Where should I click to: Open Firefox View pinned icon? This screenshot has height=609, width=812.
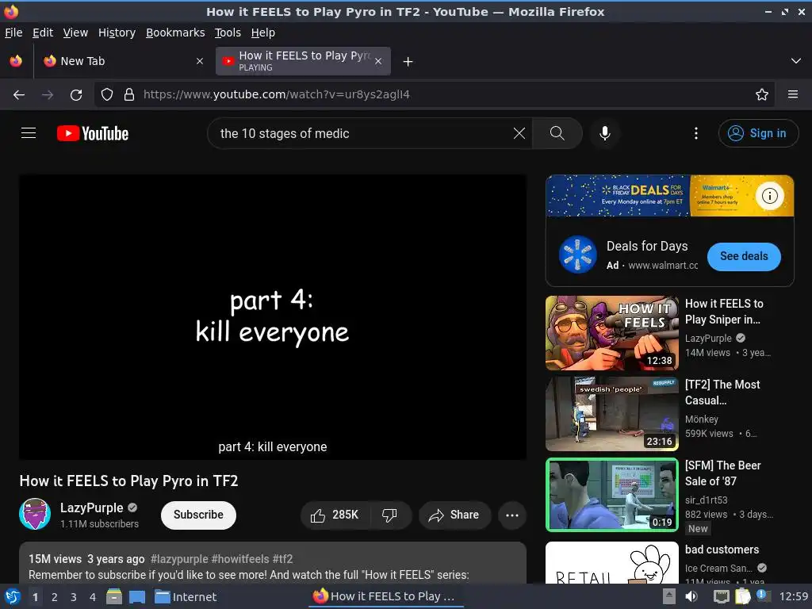click(16, 61)
